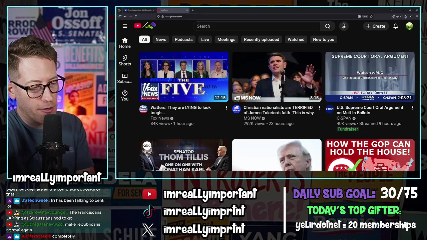
Task: Close the Open Forum browser tab
Action: click(154, 10)
